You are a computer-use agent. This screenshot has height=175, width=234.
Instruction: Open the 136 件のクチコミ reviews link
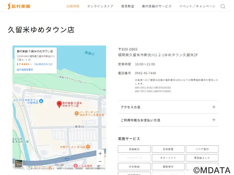point(43,64)
